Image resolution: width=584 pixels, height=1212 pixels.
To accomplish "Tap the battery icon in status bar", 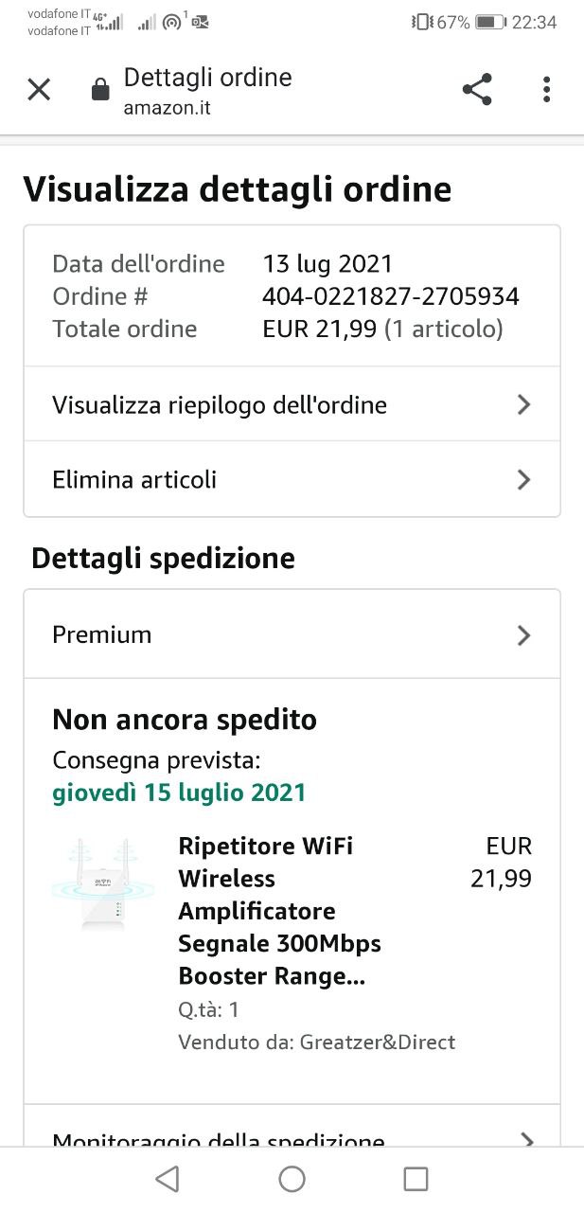I will [489, 22].
